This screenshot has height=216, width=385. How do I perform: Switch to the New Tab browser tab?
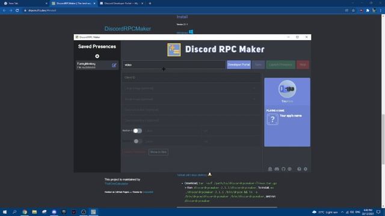(x=25, y=4)
